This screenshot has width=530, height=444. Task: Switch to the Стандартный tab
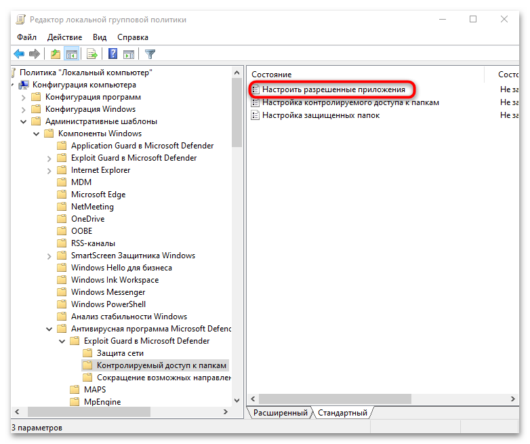click(x=342, y=413)
